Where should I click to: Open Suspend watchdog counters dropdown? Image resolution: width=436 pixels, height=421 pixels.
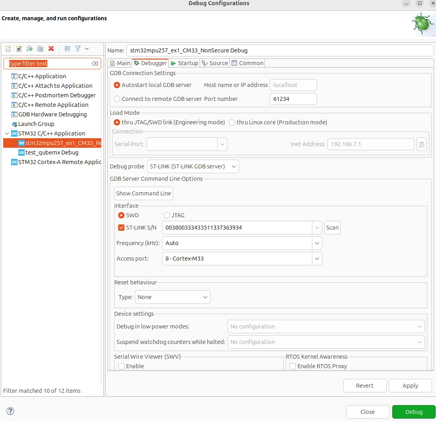point(326,342)
